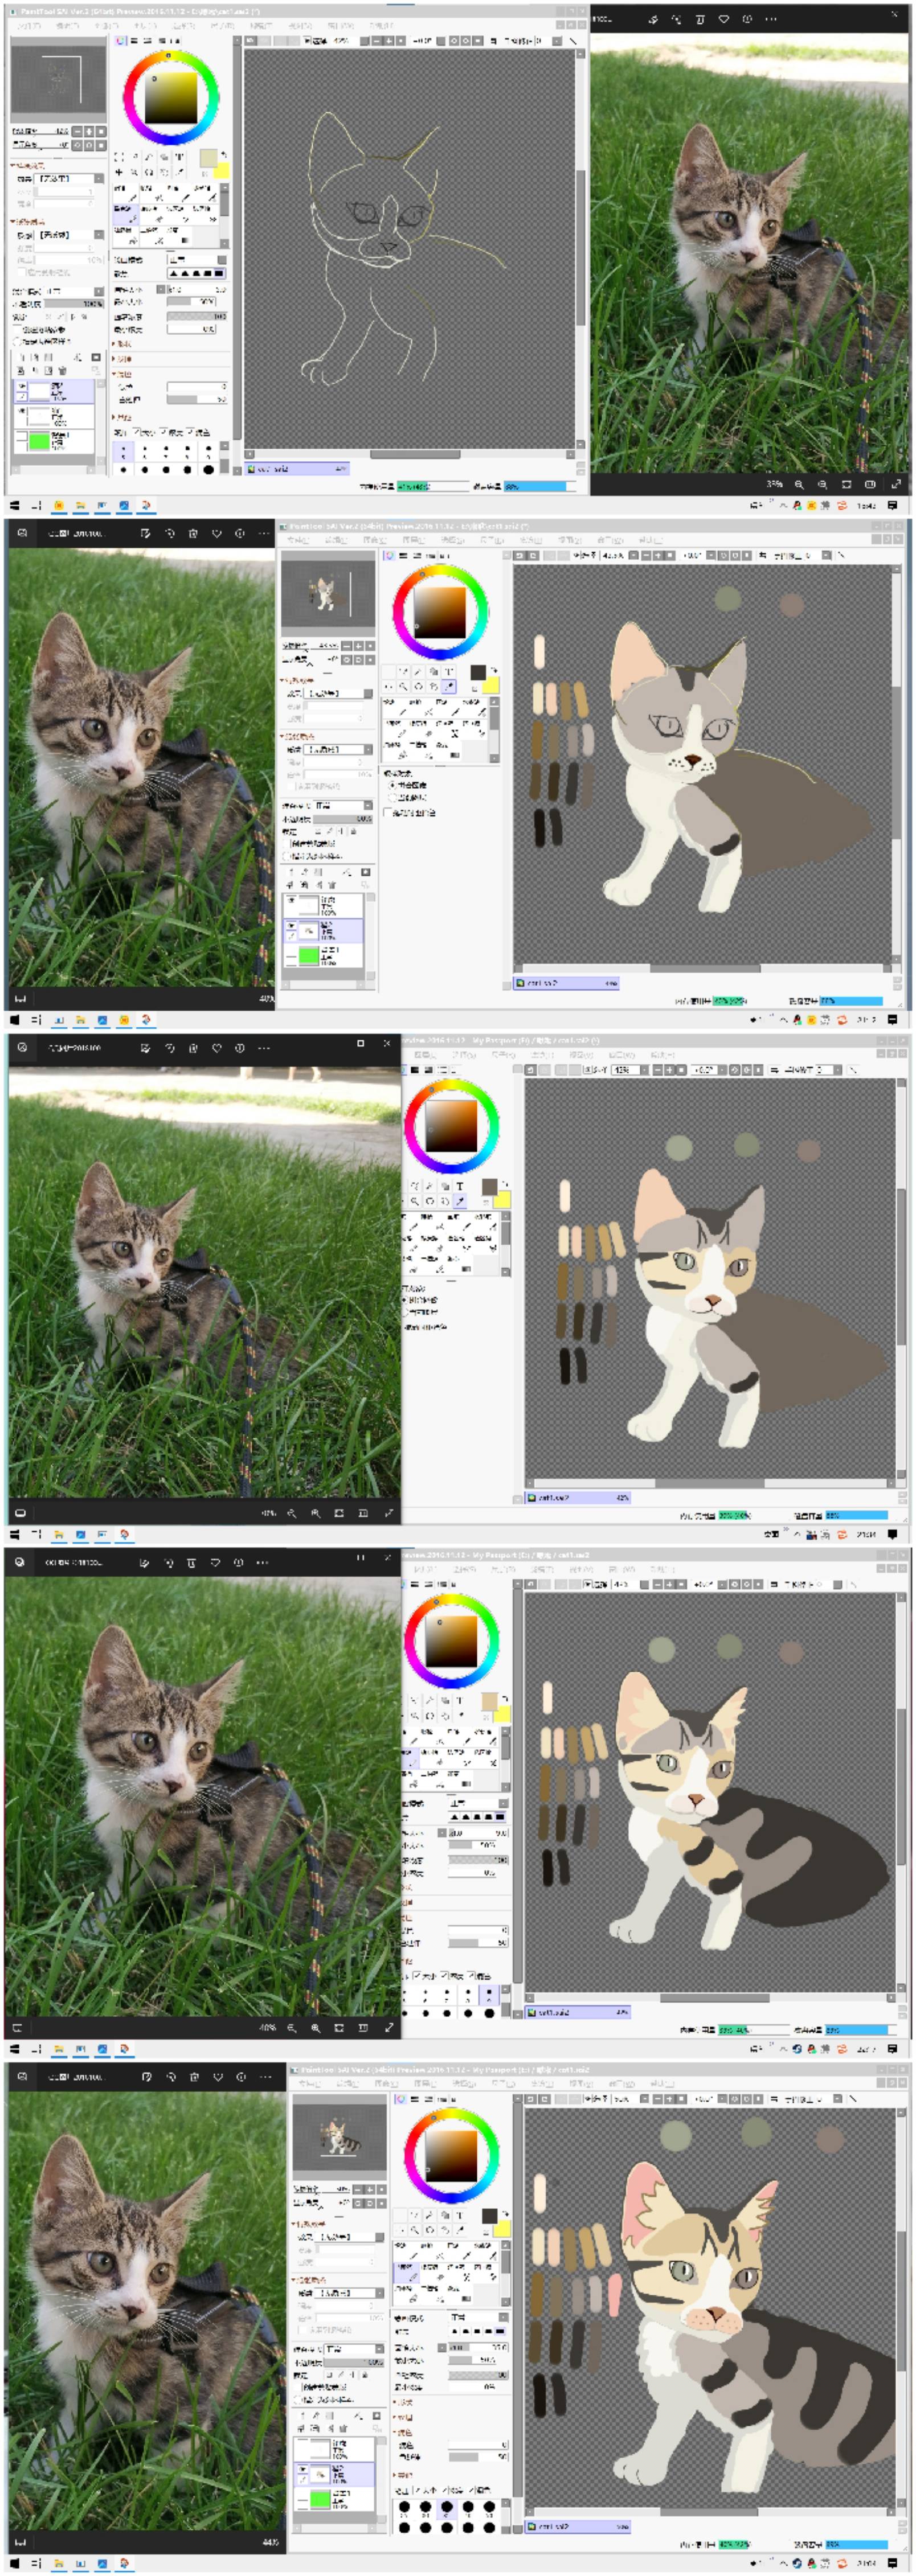916x2576 pixels.
Task: Click swap-colors arrow beside swatches in line-art window
Action: click(223, 154)
